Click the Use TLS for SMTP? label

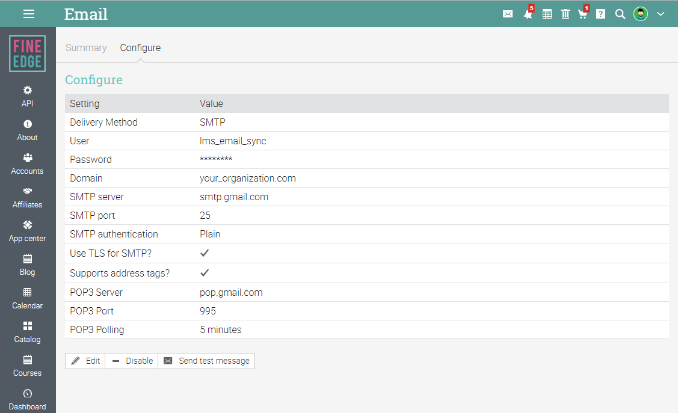coord(111,253)
